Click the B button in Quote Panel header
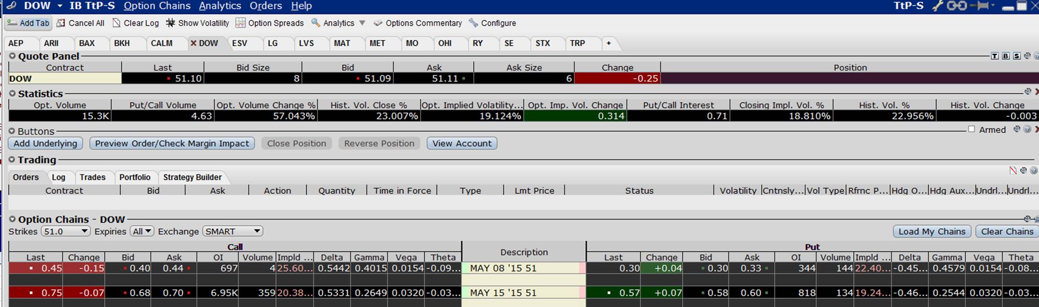This screenshot has height=307, width=1039. (1005, 56)
